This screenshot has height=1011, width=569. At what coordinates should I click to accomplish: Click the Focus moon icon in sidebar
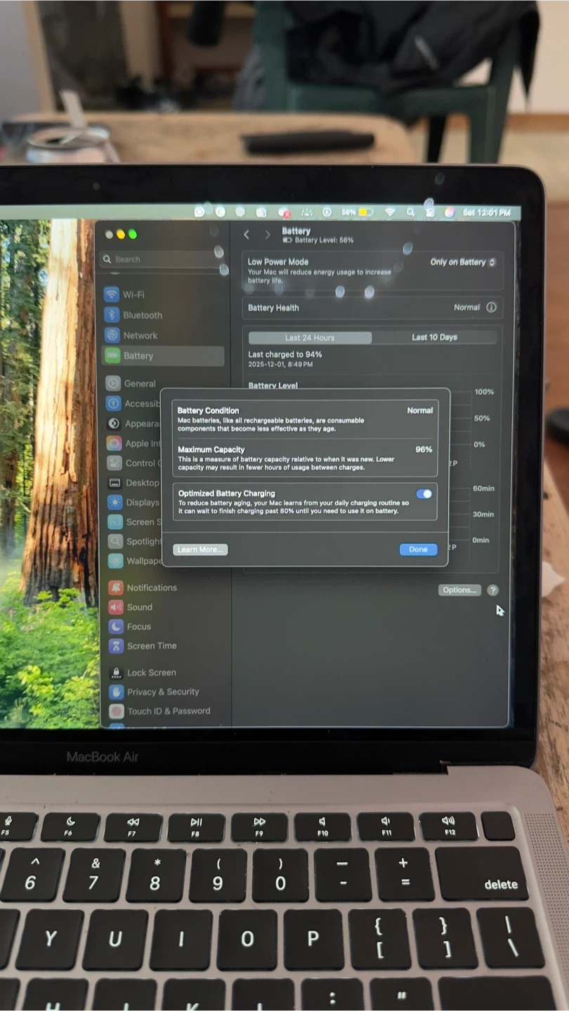116,626
